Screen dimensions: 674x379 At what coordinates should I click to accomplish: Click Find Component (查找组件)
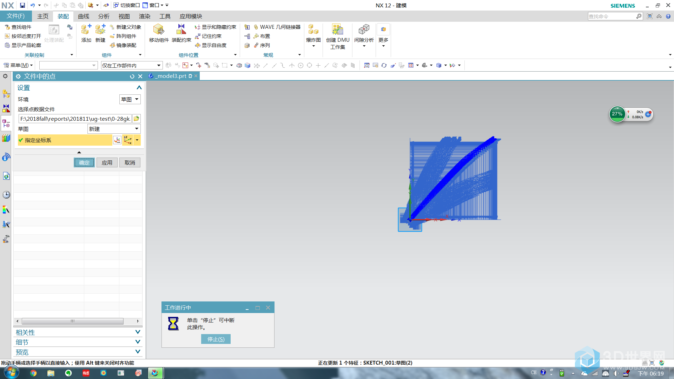(18, 27)
